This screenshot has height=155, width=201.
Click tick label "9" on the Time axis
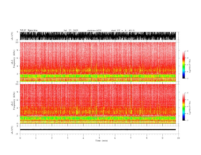pos(162,138)
